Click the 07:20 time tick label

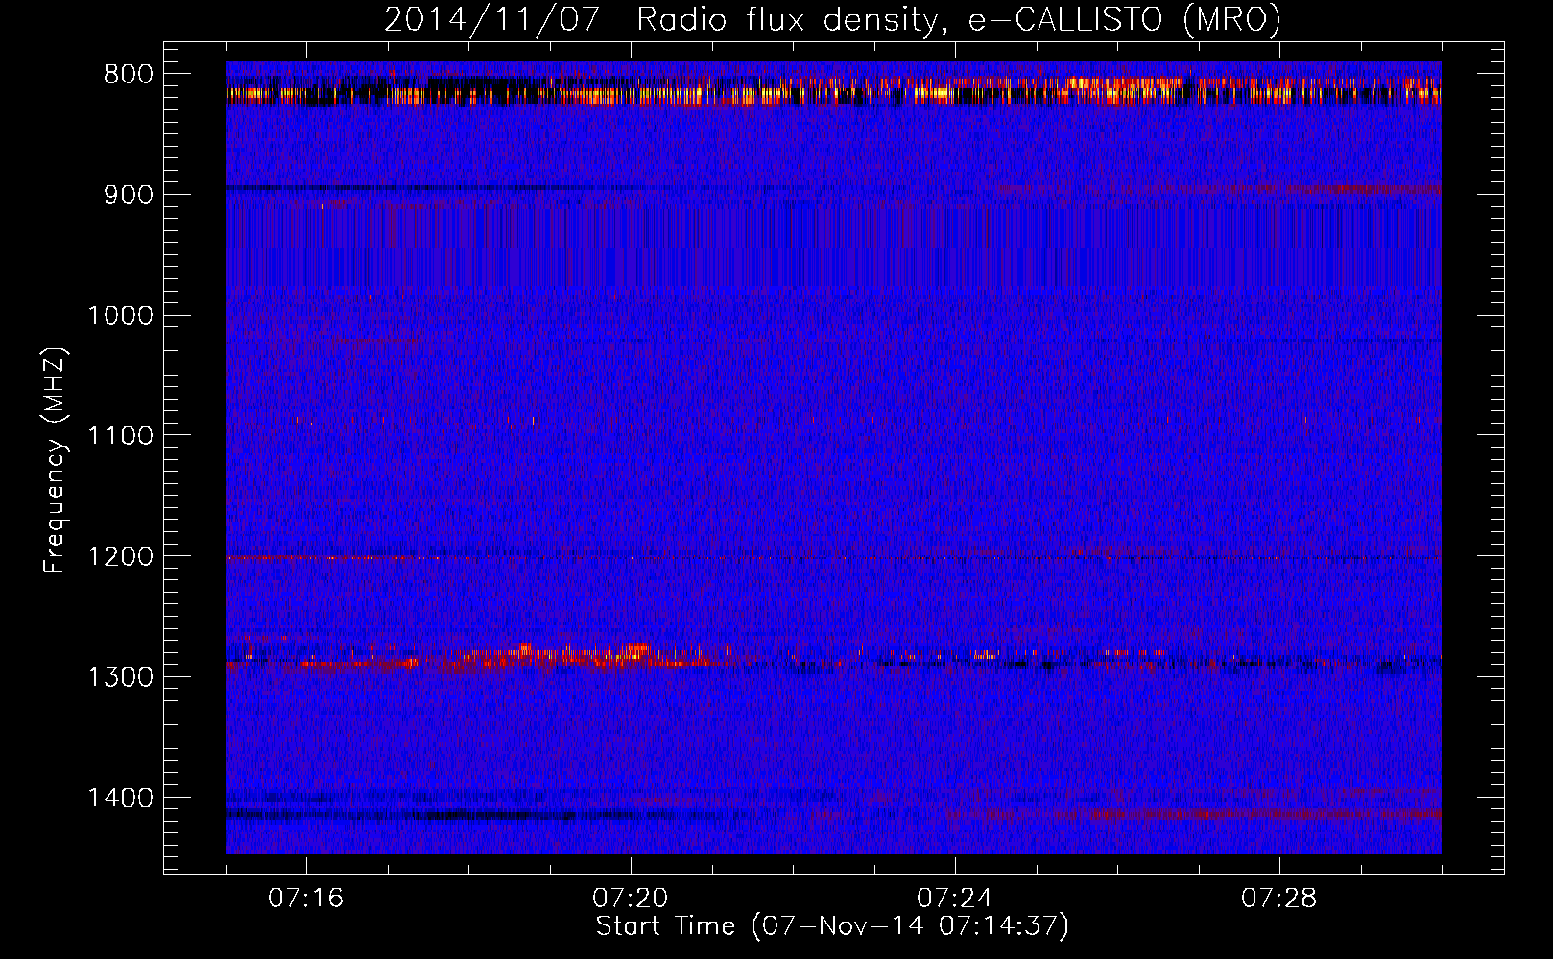[x=631, y=899]
